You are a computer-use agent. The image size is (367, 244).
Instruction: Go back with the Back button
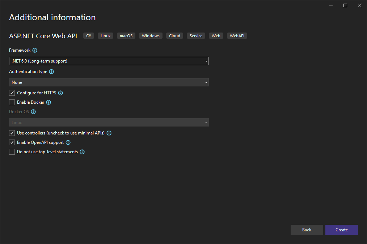pos(307,230)
